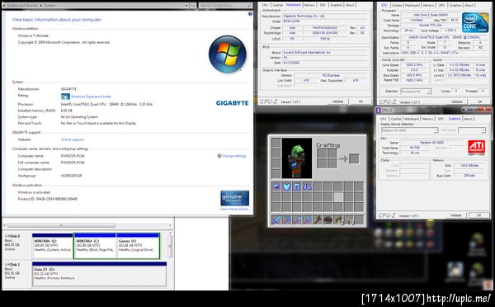Click the ATI Radeon logo in CPU-Z

[x=476, y=147]
